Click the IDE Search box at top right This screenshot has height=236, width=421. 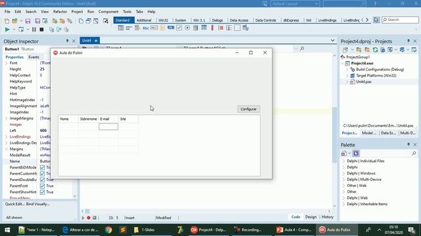(400, 20)
